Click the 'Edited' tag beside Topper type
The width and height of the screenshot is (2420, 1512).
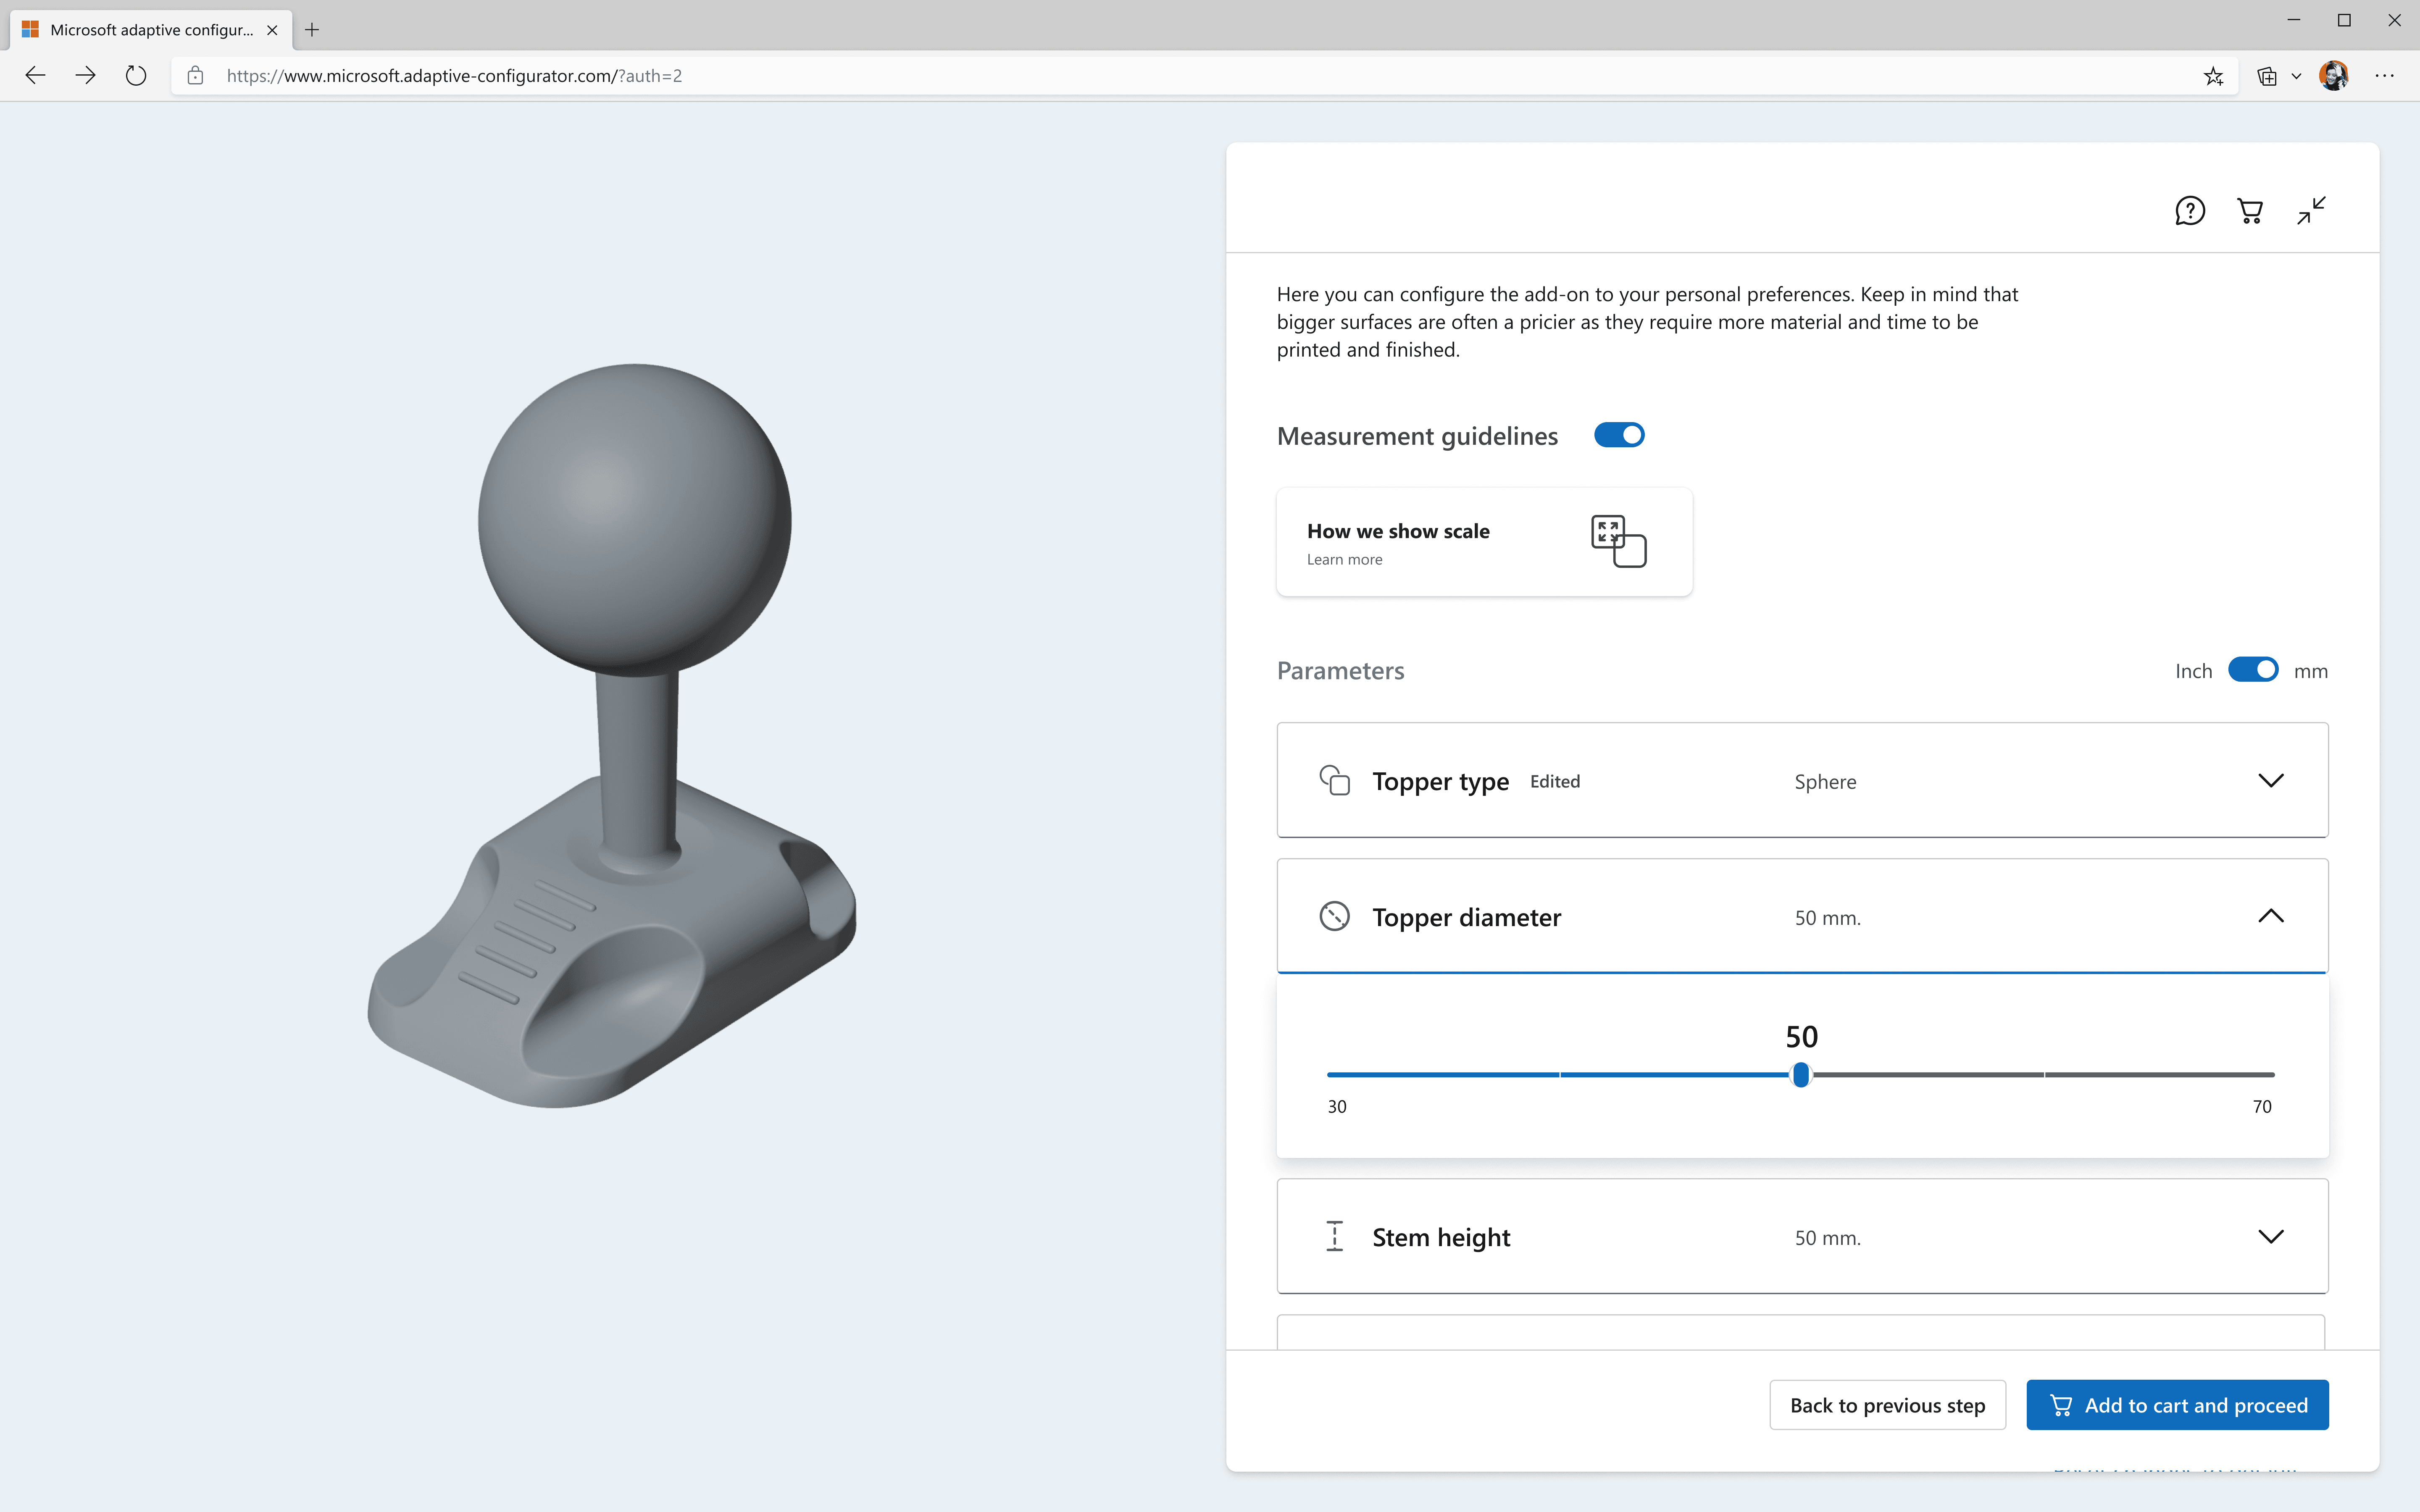(x=1555, y=782)
